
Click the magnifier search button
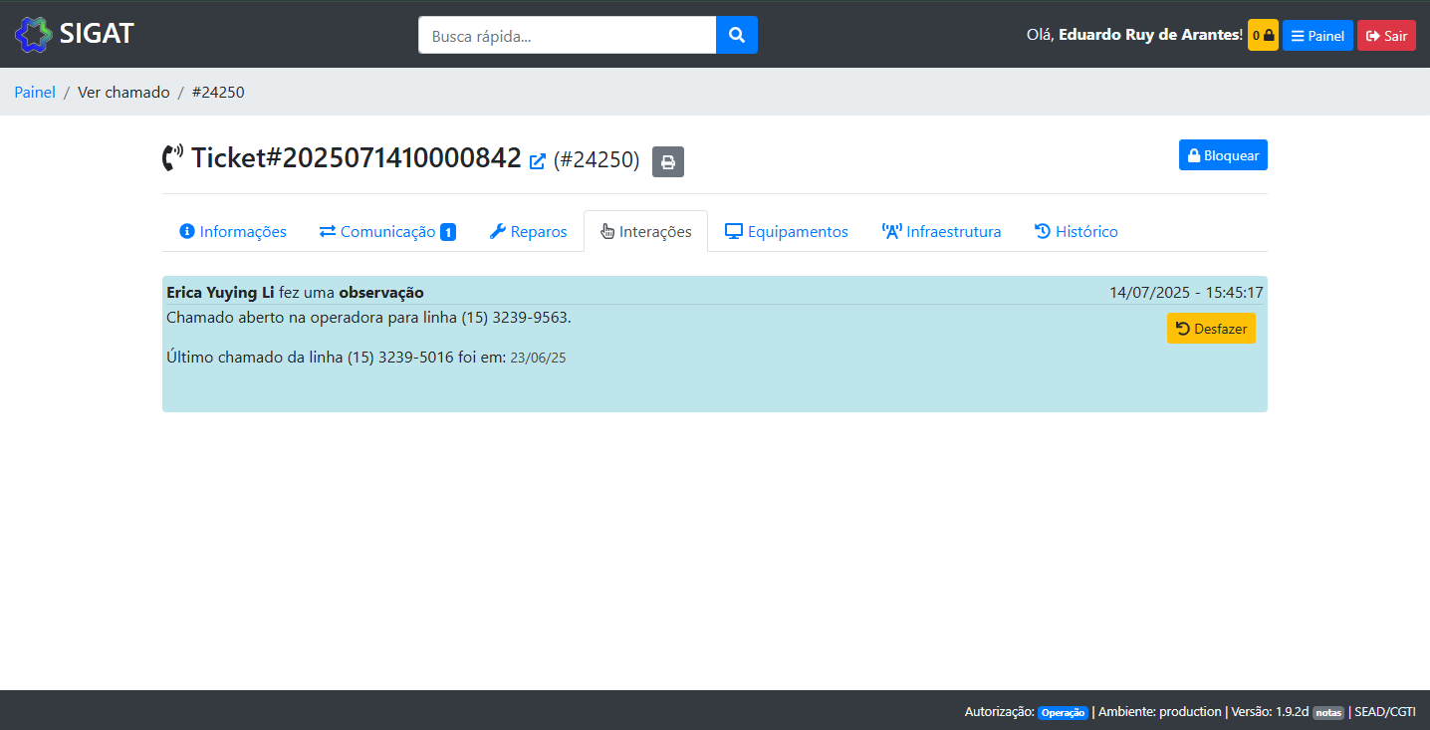(737, 35)
